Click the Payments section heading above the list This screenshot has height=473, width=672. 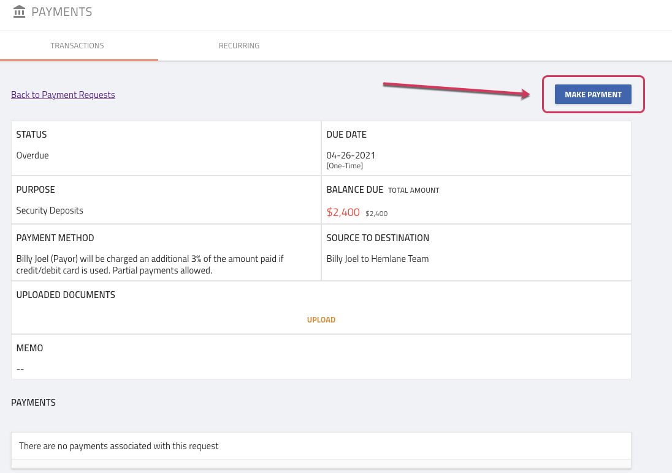[33, 403]
